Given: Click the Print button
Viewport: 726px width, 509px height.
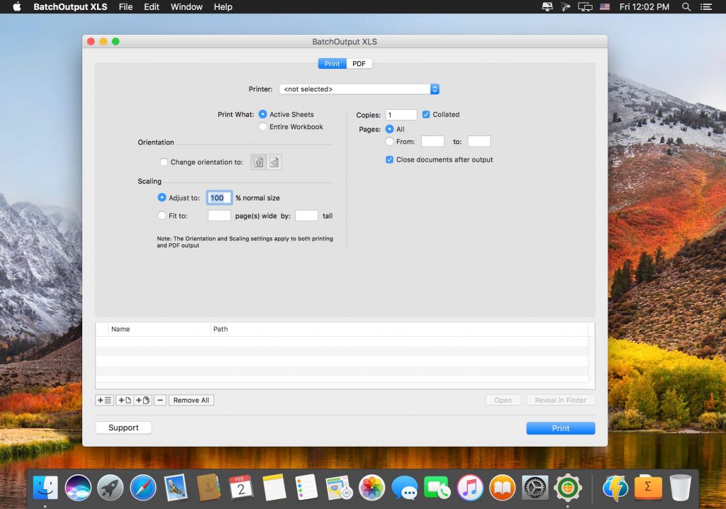Looking at the screenshot, I should click(560, 427).
